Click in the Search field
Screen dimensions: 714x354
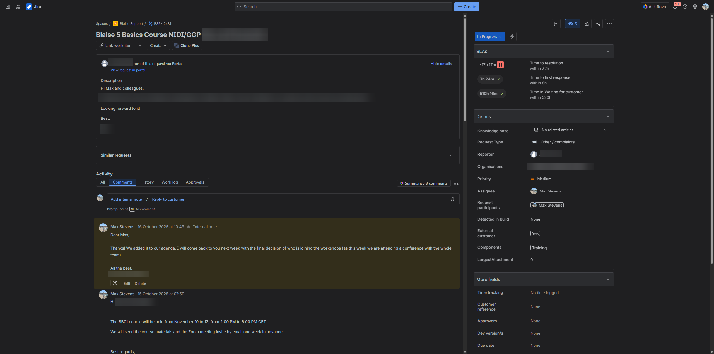point(343,7)
